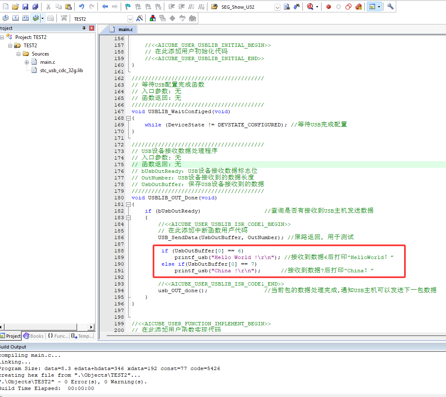Expand main.c includes in project tree
The height and width of the screenshot is (397, 446).
click(27, 62)
